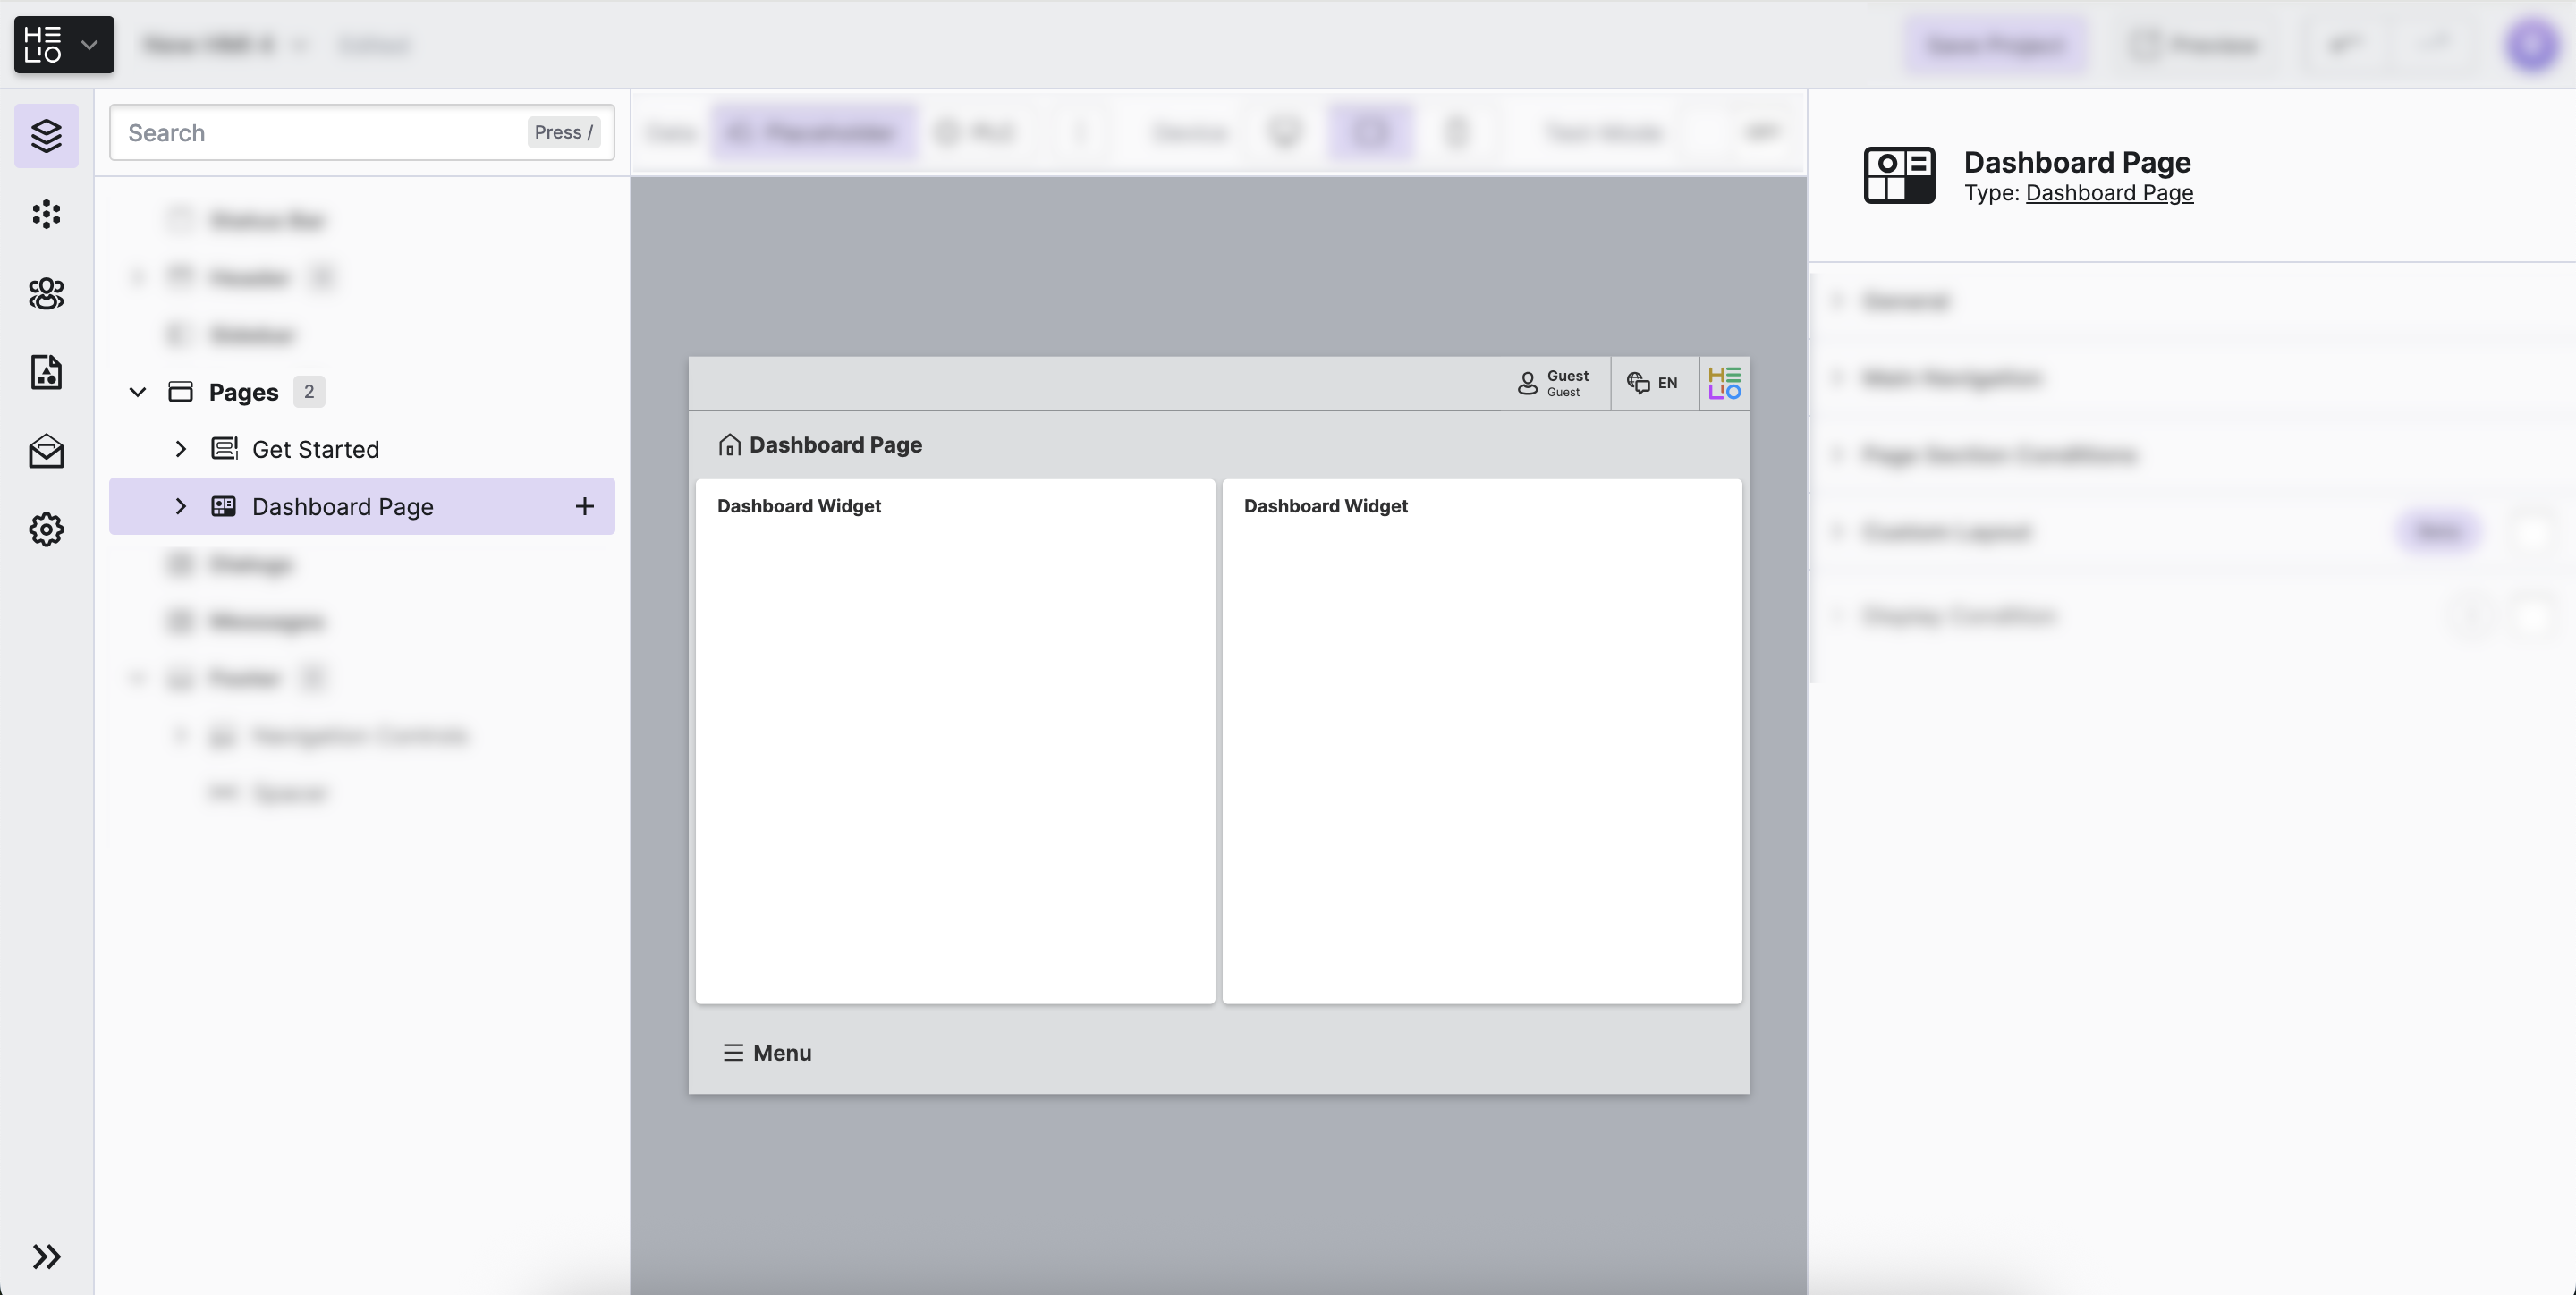Click the dotted components icon in sidebar
The image size is (2576, 1295).
46,214
